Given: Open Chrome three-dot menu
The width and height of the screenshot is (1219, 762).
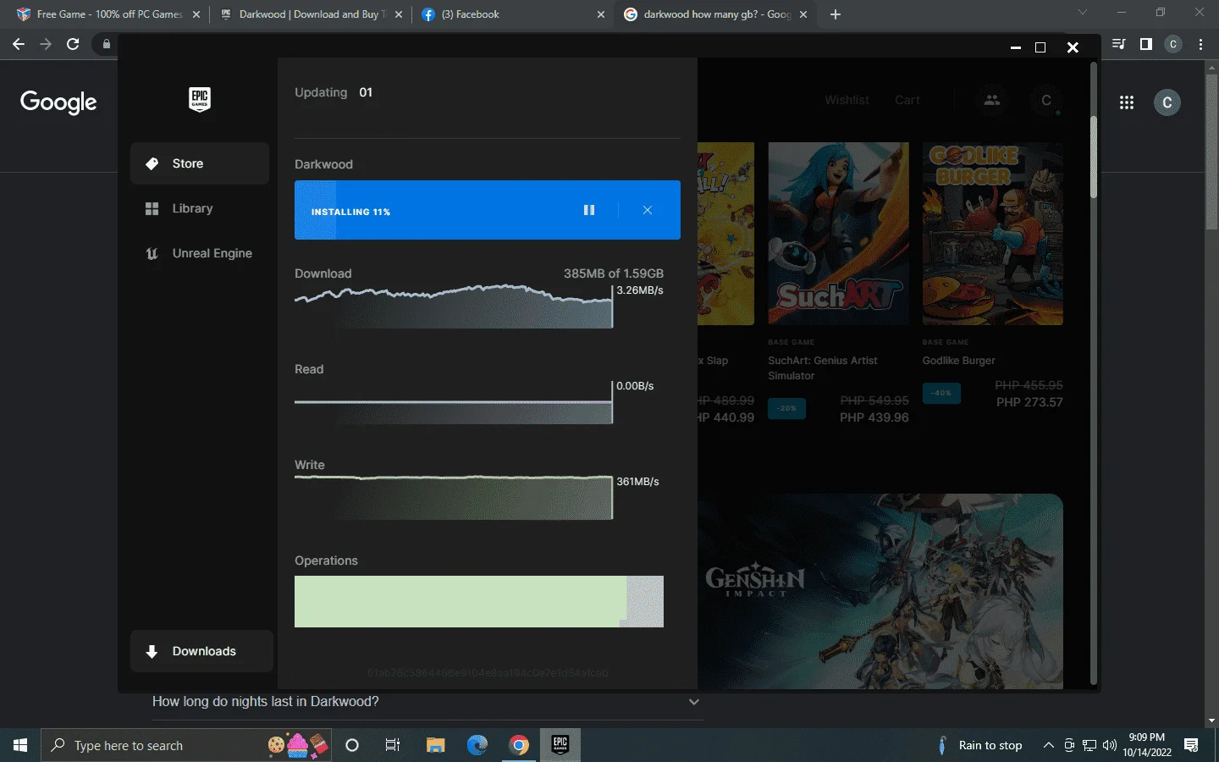Looking at the screenshot, I should point(1200,44).
